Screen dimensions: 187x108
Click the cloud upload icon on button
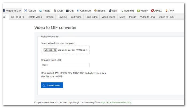click(44, 85)
